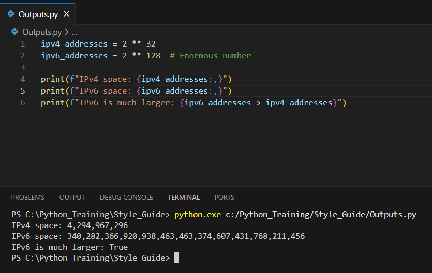The height and width of the screenshot is (273, 432).
Task: Click the number 128 on line 2
Action: coord(153,56)
